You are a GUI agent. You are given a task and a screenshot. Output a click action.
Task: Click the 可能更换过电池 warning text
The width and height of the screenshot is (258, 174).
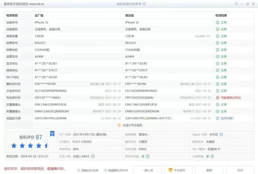point(231,98)
